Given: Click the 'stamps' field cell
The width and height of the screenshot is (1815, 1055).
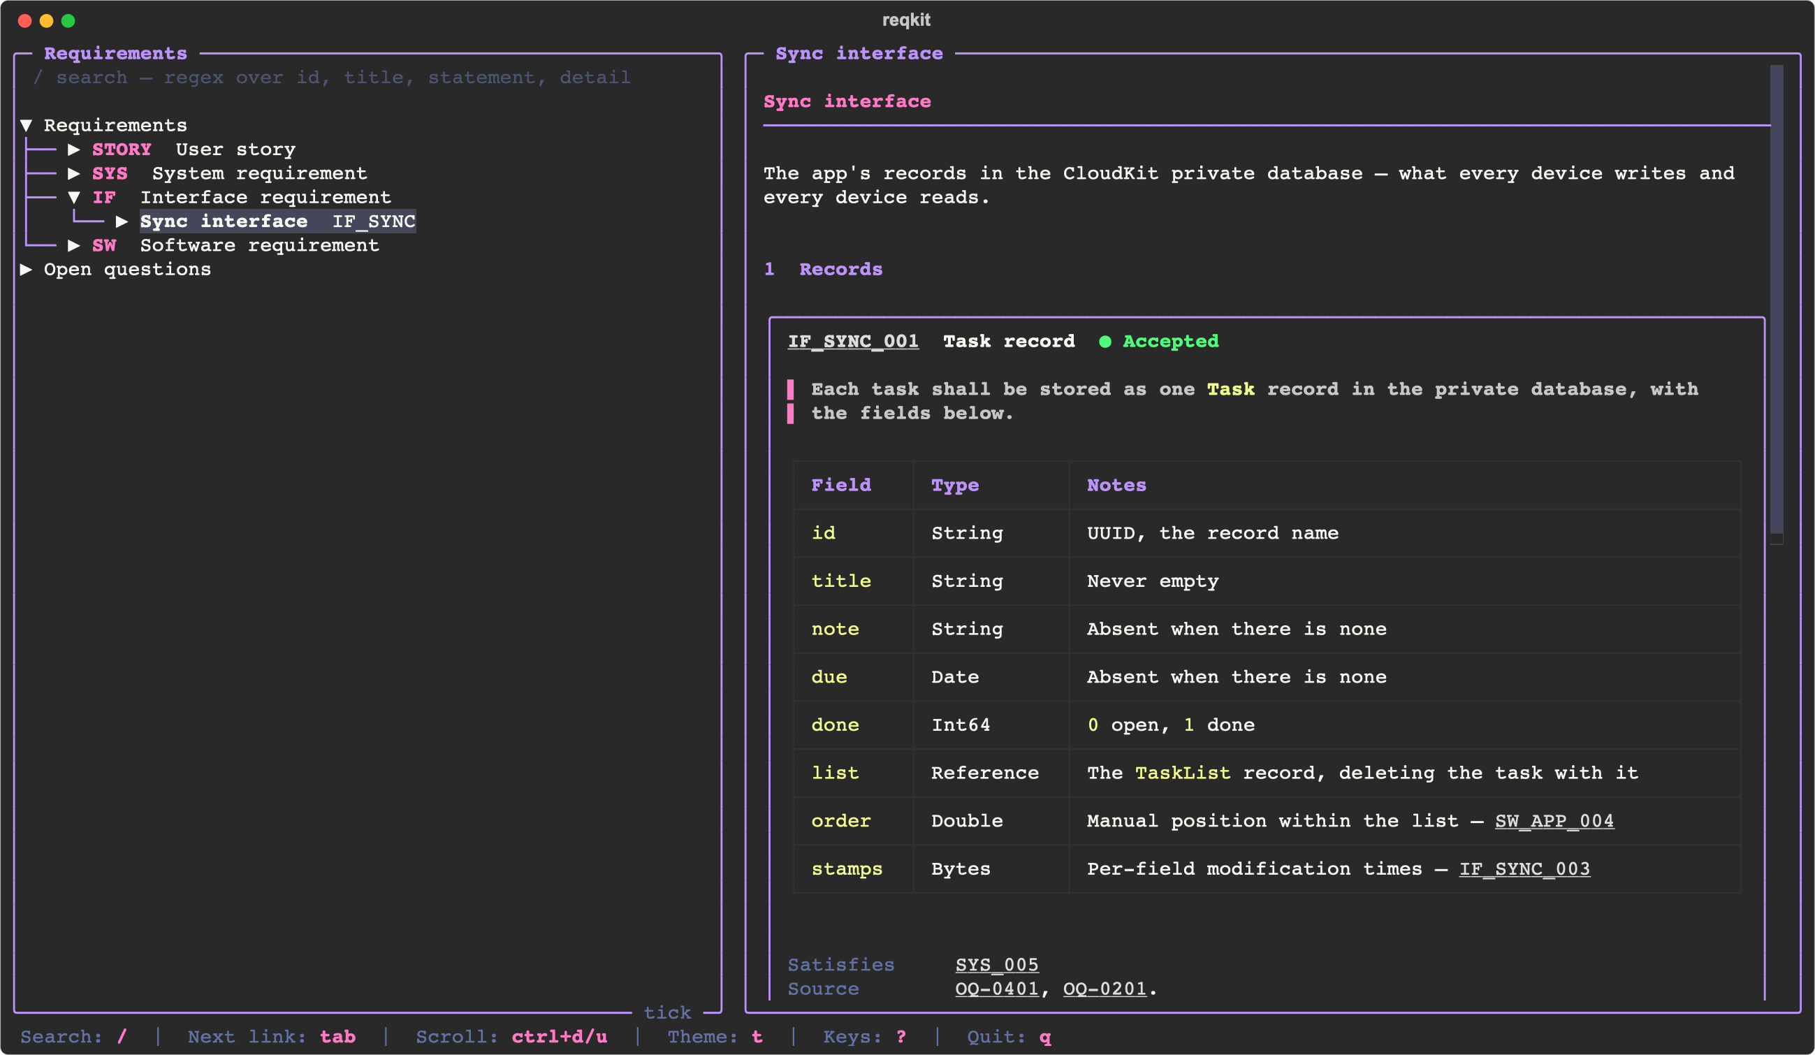Looking at the screenshot, I should coord(853,869).
